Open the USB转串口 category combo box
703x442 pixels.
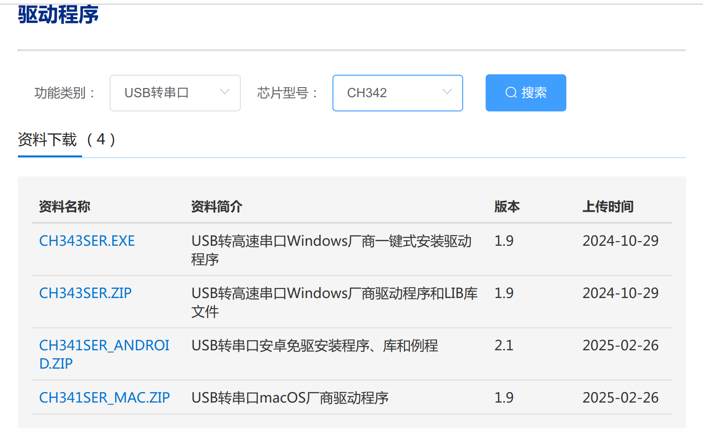(175, 93)
